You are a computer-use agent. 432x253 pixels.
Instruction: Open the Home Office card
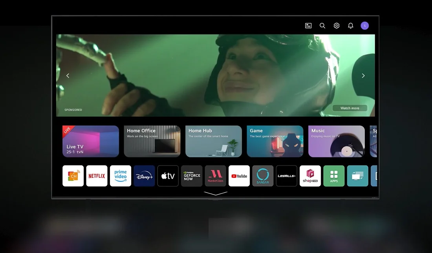point(152,141)
